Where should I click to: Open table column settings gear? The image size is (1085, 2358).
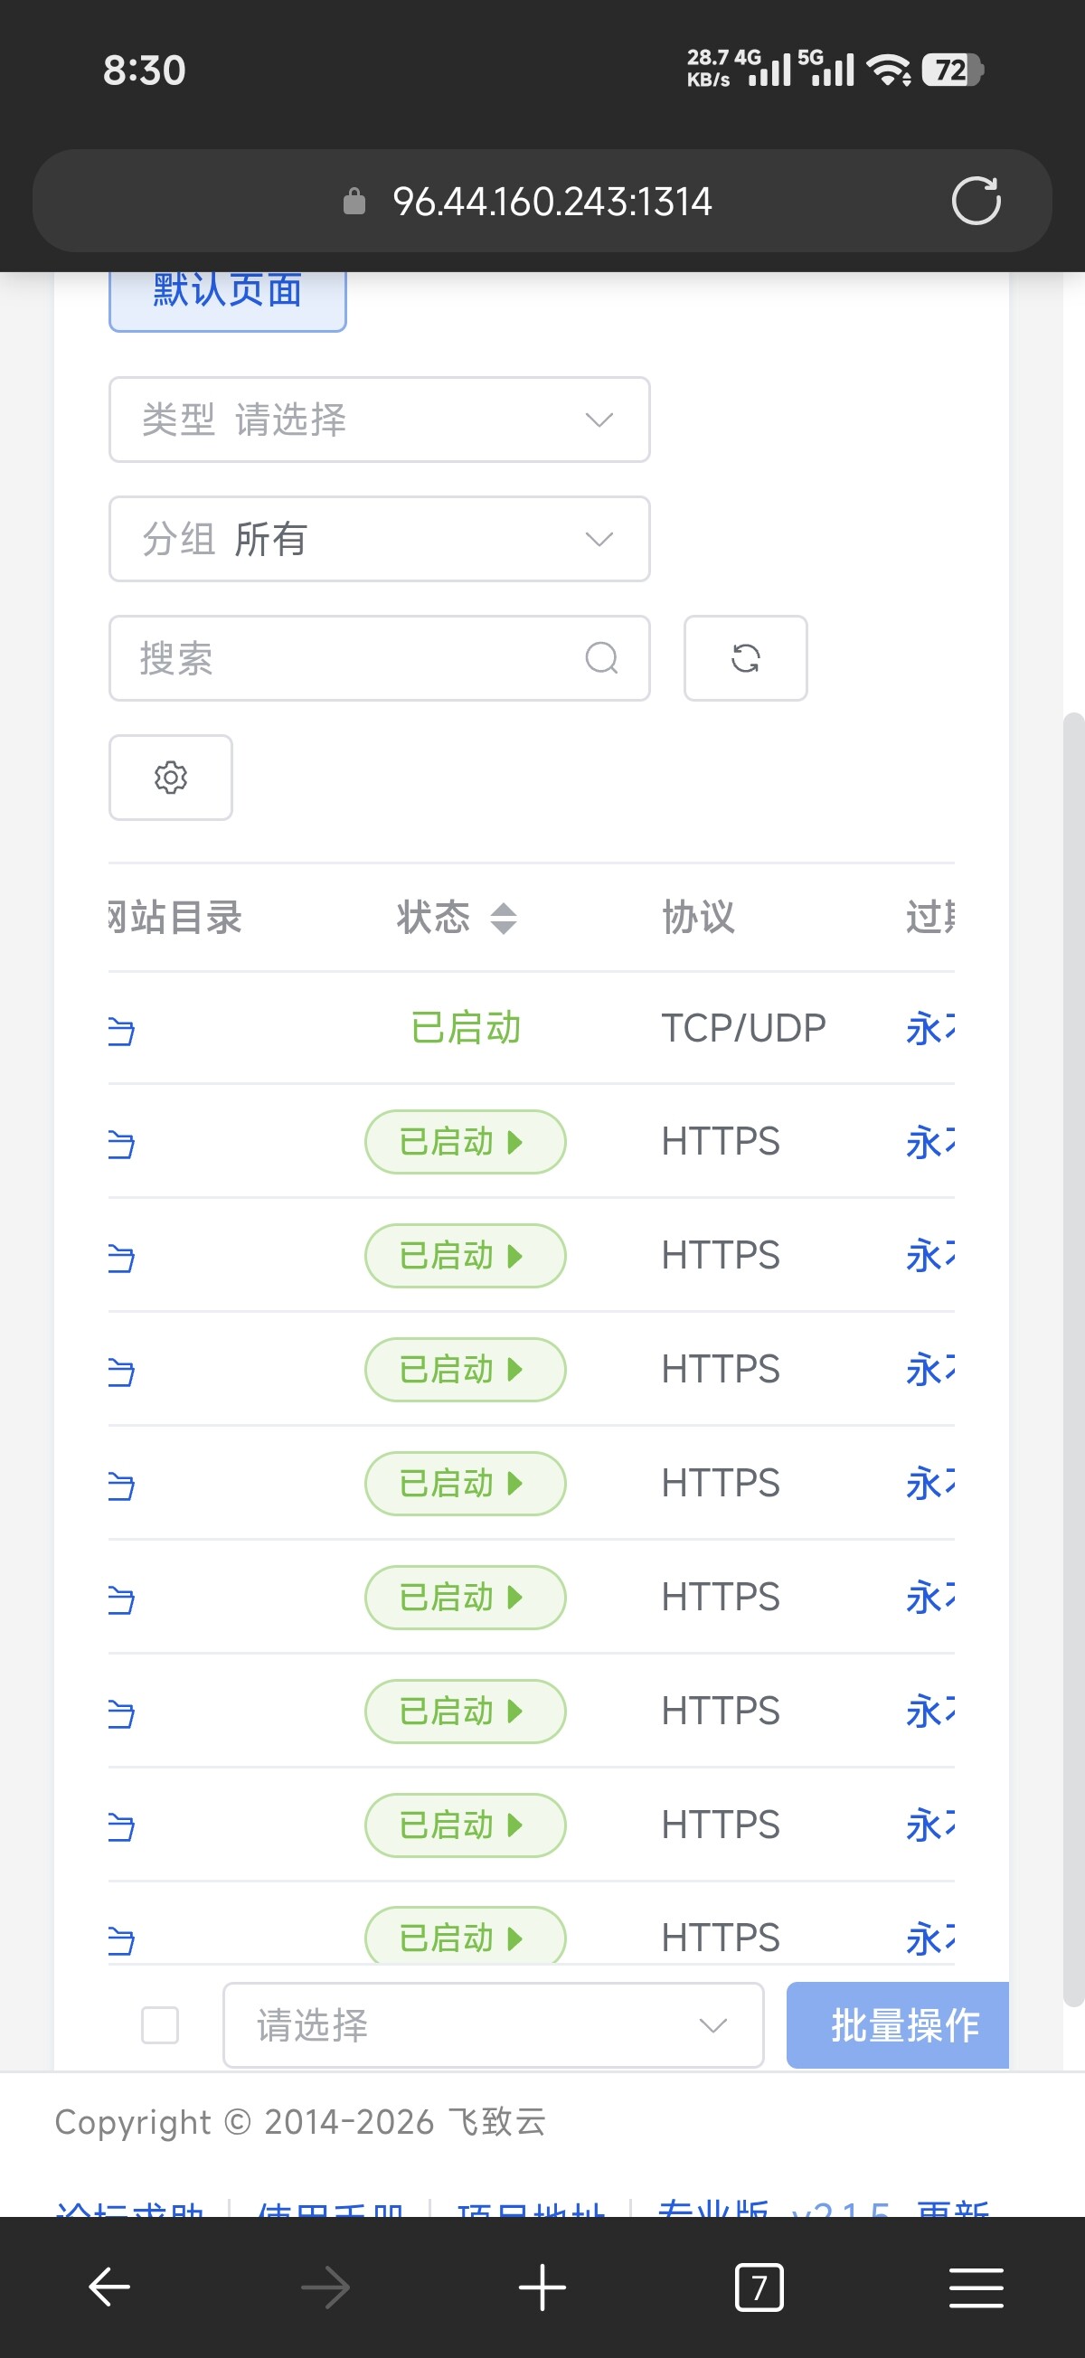170,778
